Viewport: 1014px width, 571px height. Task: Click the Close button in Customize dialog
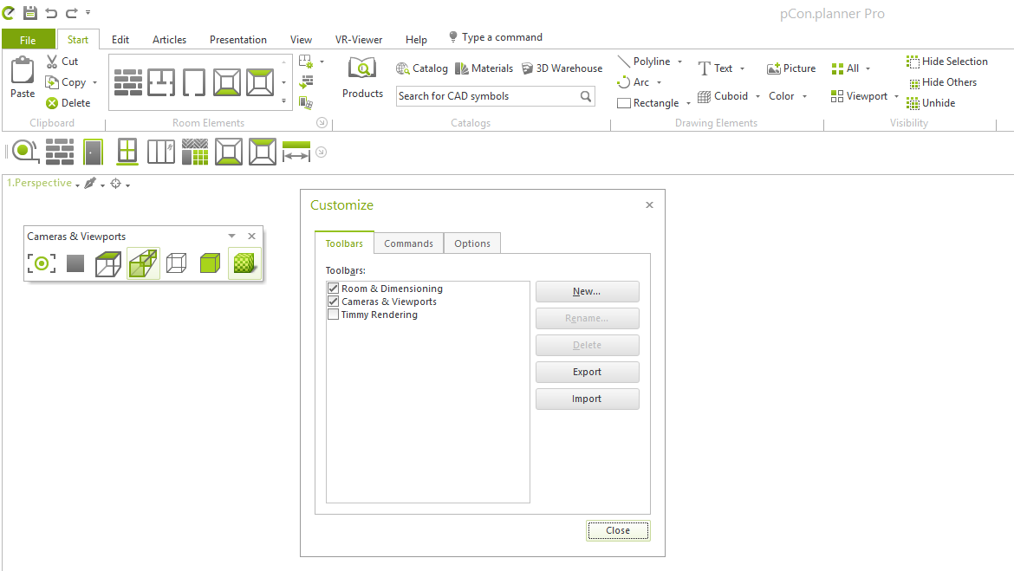618,530
